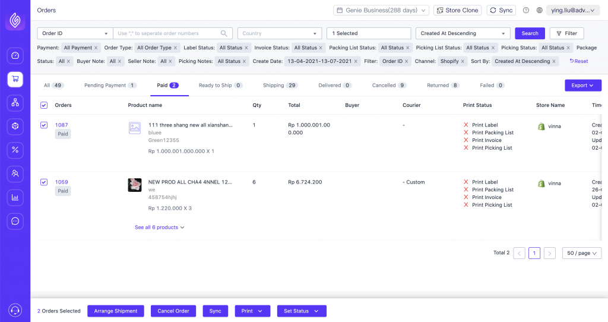The image size is (608, 322).
Task: Open the hierarchy structure icon in sidebar
Action: point(15,103)
